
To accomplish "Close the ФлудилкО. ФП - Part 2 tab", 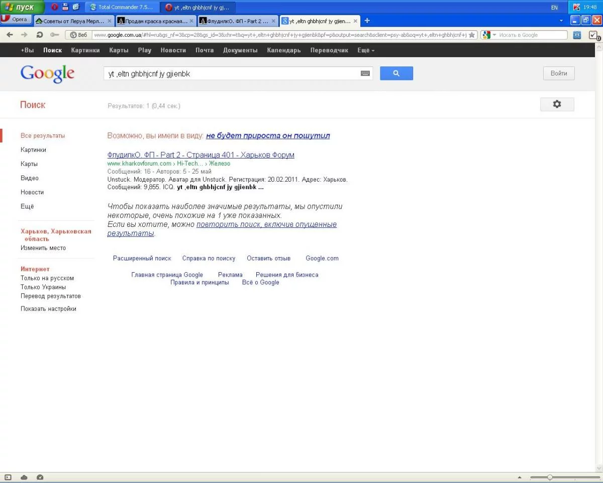I will pos(274,21).
